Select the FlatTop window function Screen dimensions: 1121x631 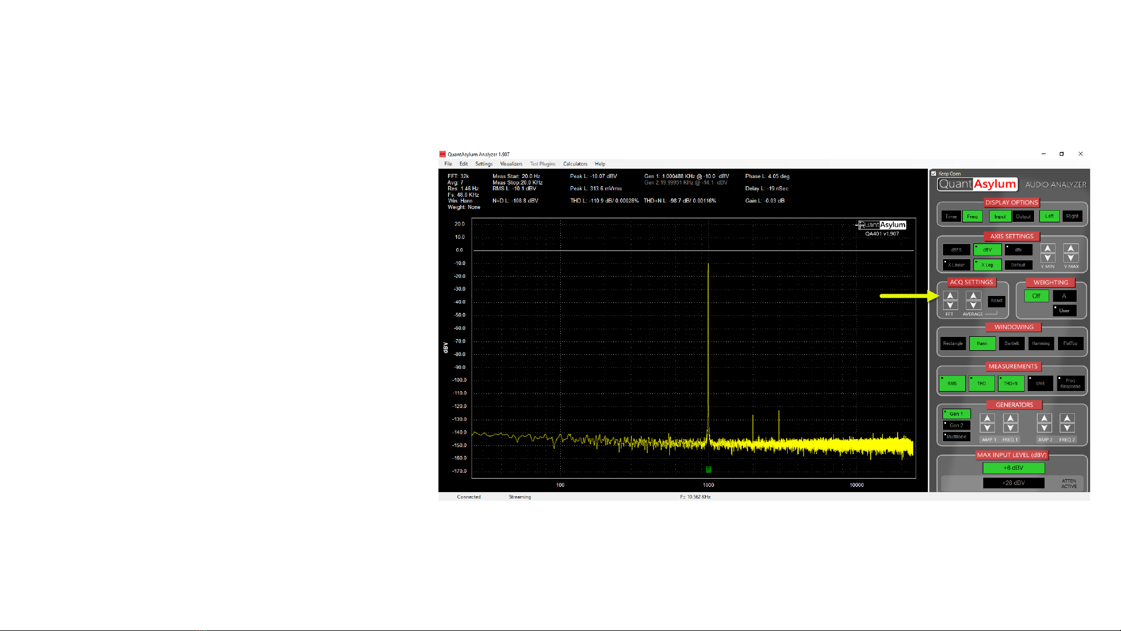[1070, 343]
